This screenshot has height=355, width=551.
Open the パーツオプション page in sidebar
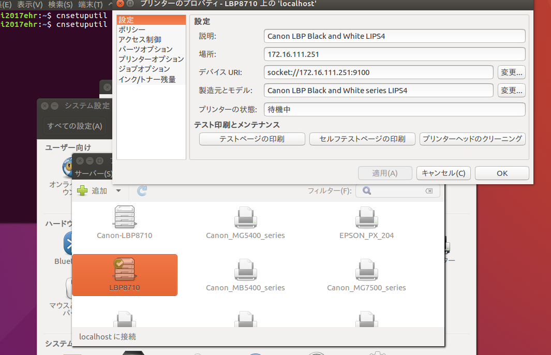[x=151, y=49]
